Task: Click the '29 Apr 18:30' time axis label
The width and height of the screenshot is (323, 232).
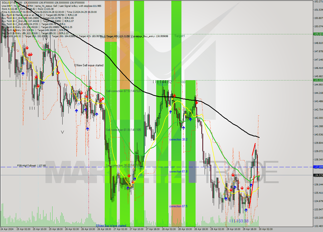Action: coord(250,229)
